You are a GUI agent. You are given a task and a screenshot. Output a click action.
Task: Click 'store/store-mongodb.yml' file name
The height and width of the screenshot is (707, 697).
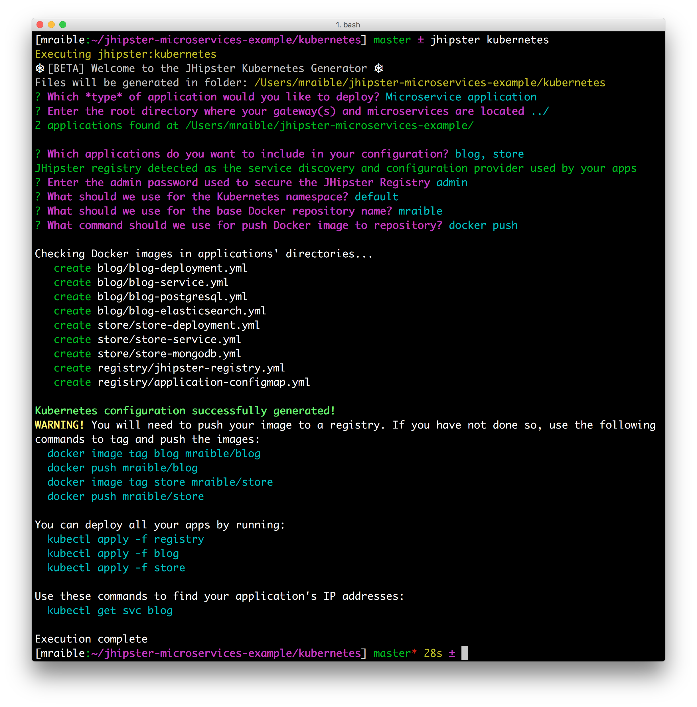point(169,353)
